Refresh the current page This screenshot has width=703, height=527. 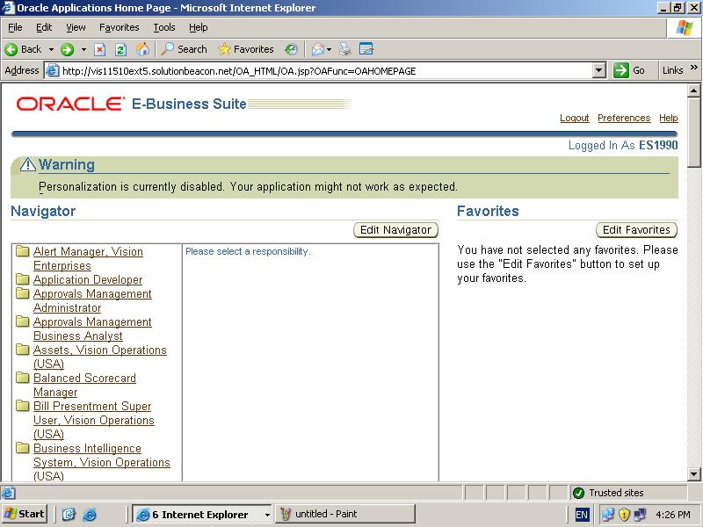[121, 49]
